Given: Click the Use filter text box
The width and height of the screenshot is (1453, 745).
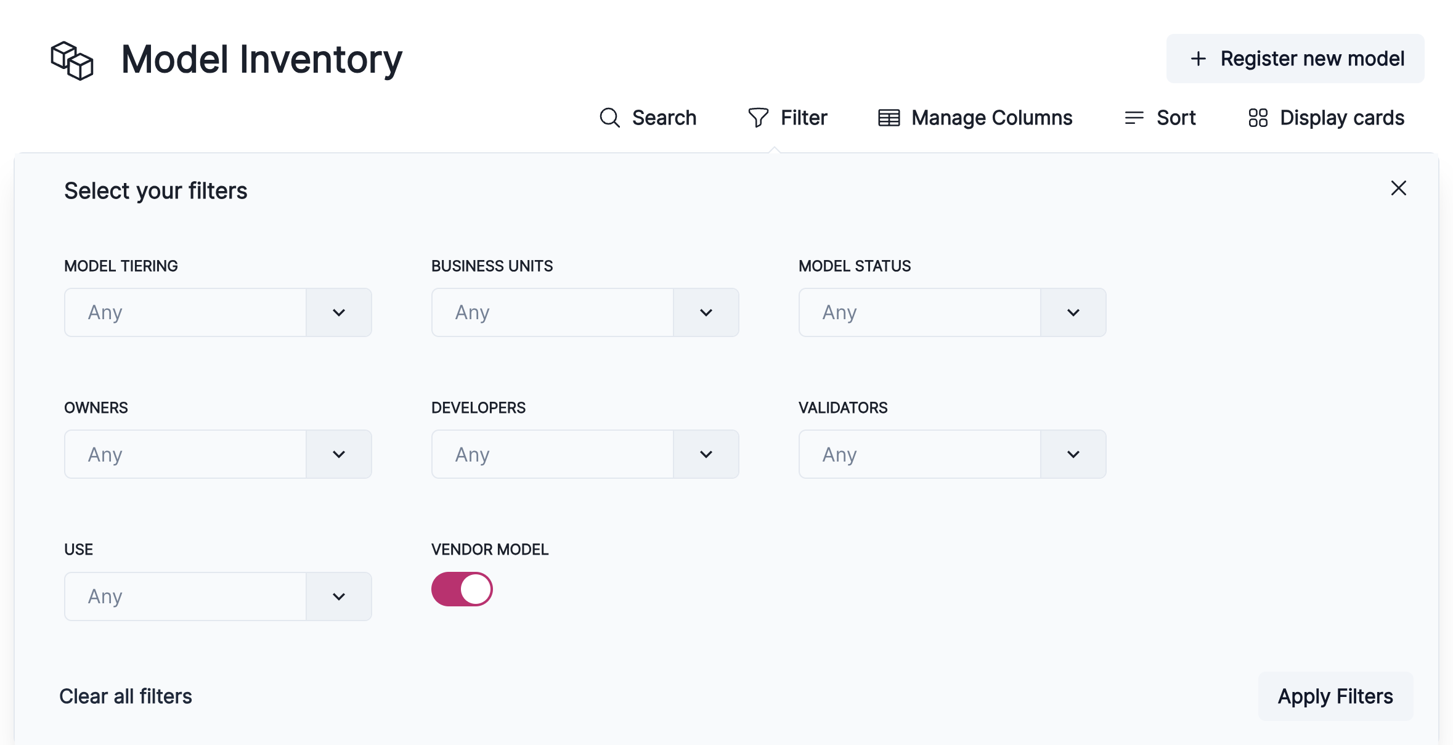Looking at the screenshot, I should 185,596.
